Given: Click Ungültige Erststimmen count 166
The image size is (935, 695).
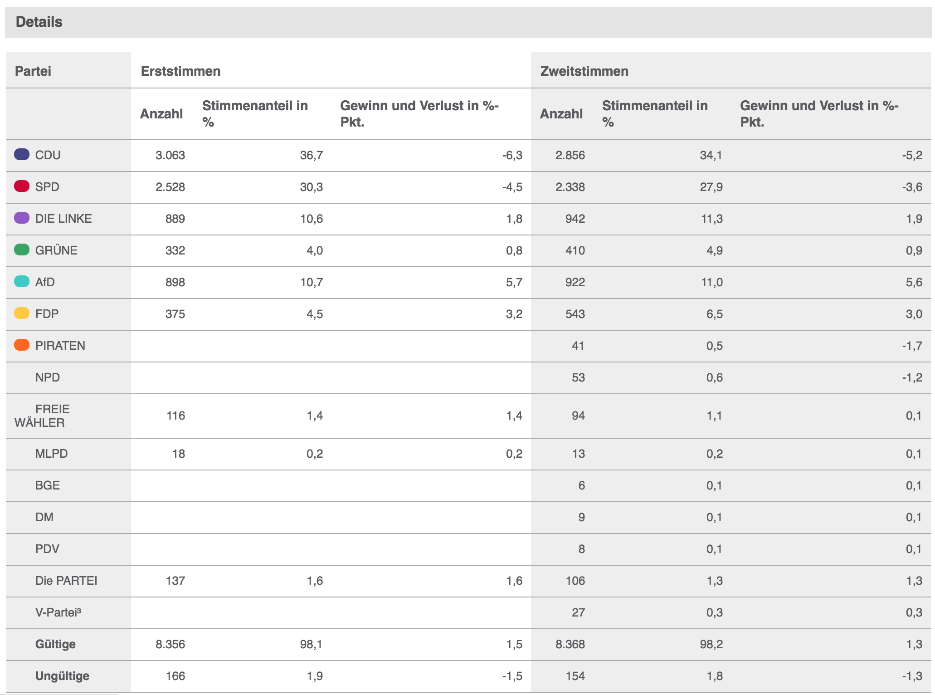Looking at the screenshot, I should coord(175,676).
